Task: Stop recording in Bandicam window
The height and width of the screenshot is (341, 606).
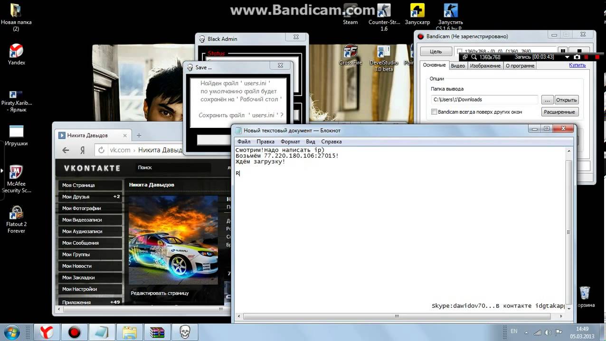Action: tap(579, 51)
